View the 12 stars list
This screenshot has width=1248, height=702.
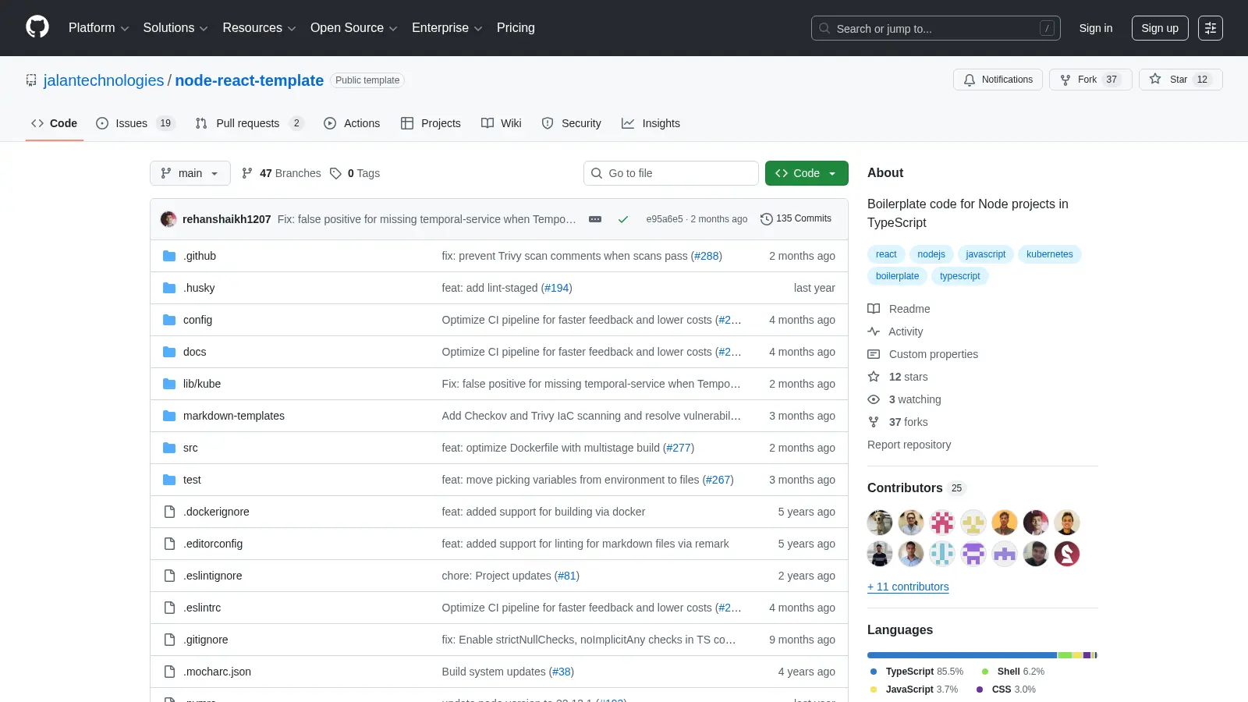pos(898,377)
